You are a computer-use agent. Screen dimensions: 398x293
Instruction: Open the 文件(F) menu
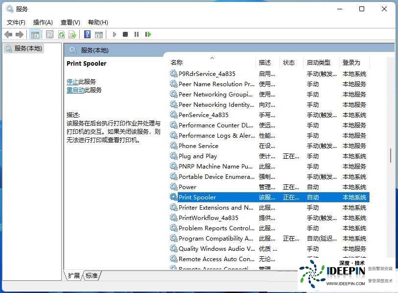point(16,23)
